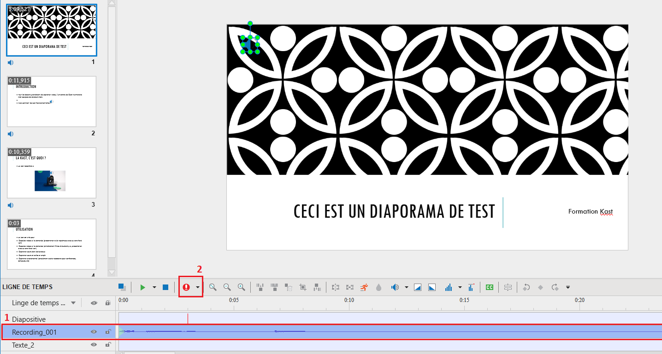Click the red record narration button

186,287
